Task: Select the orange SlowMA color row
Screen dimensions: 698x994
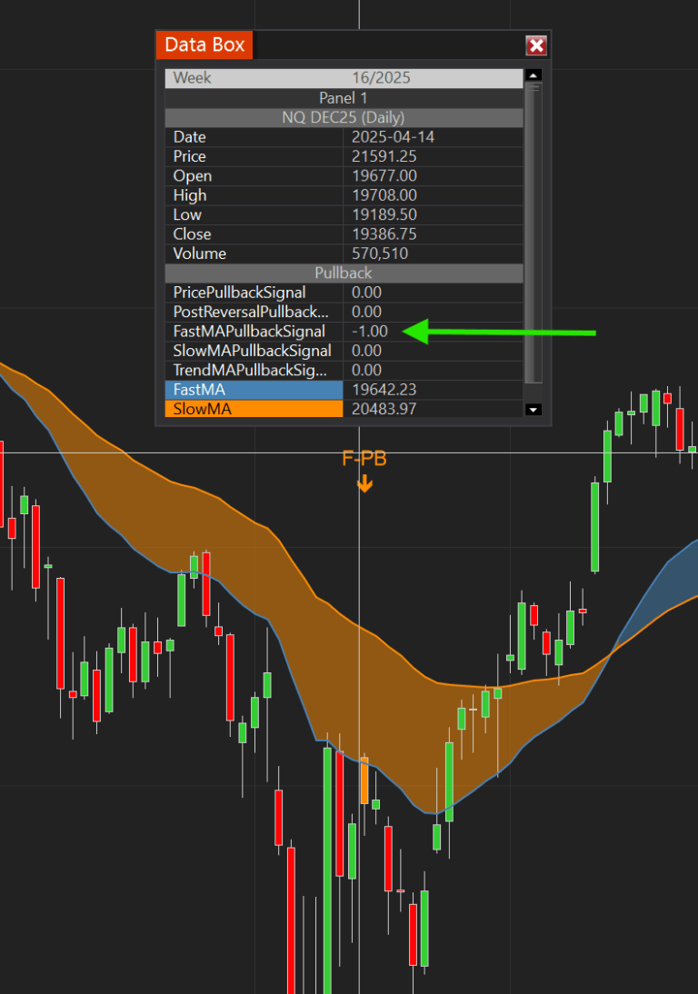Action: click(344, 409)
